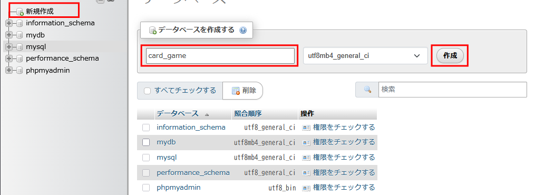The height and width of the screenshot is (195, 535).
Task: Check the すべてチェックする checkbox
Action: point(147,91)
